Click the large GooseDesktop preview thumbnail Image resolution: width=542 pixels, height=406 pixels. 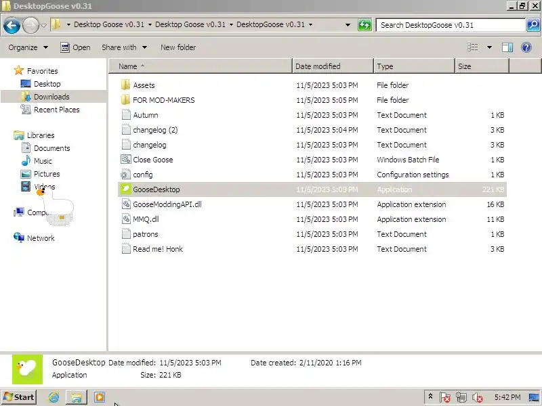pyautogui.click(x=27, y=369)
